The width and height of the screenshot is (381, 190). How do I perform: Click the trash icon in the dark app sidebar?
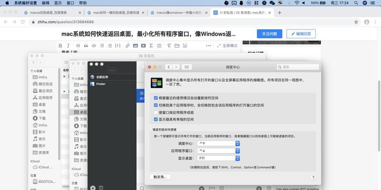101,188
